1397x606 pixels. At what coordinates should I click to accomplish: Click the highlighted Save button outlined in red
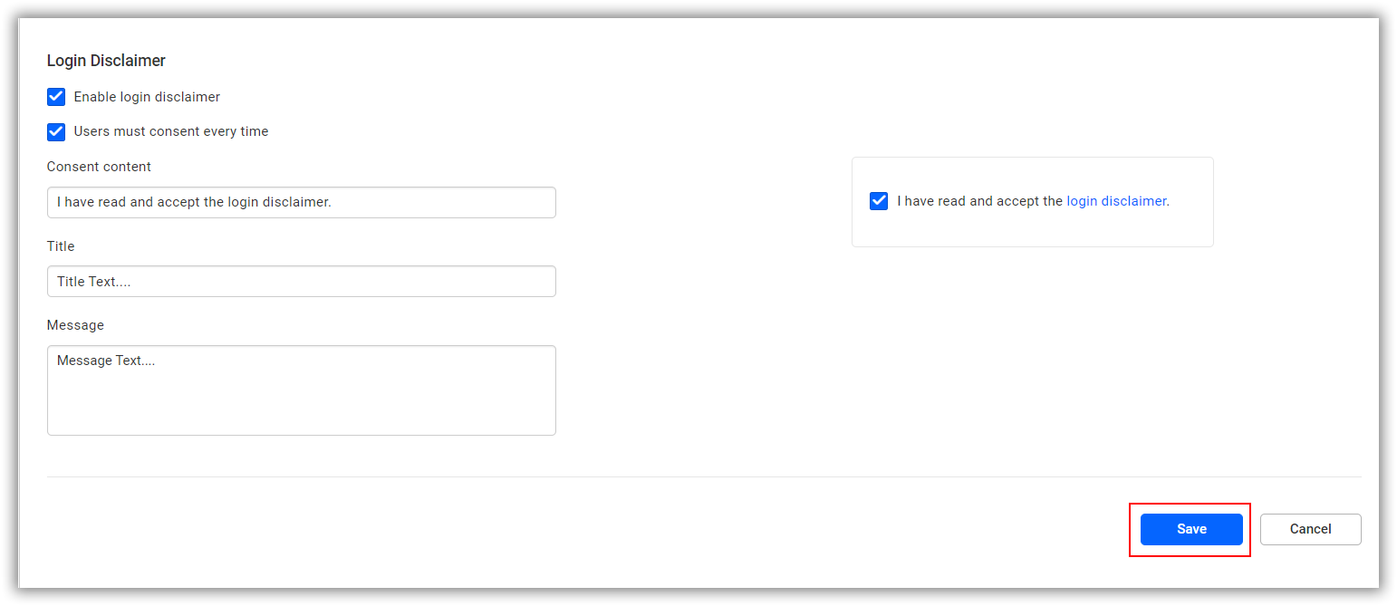pyautogui.click(x=1190, y=529)
